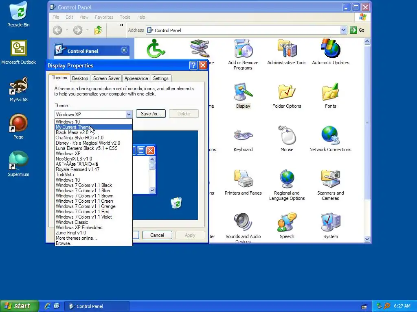Open the Speech icon
417x312 pixels.
point(287,226)
